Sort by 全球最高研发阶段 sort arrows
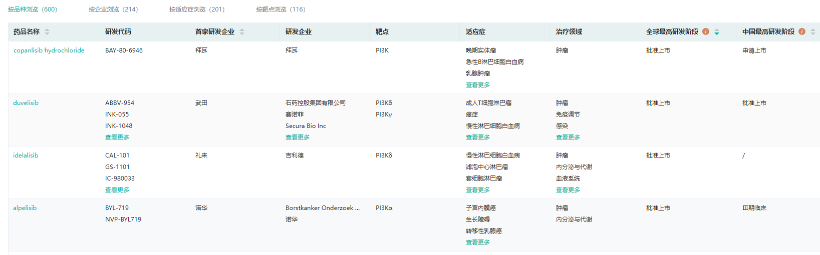 [717, 31]
